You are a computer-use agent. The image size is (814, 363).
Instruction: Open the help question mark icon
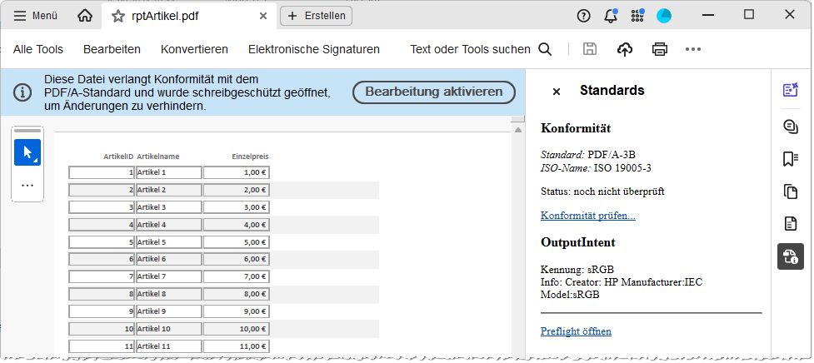[583, 16]
